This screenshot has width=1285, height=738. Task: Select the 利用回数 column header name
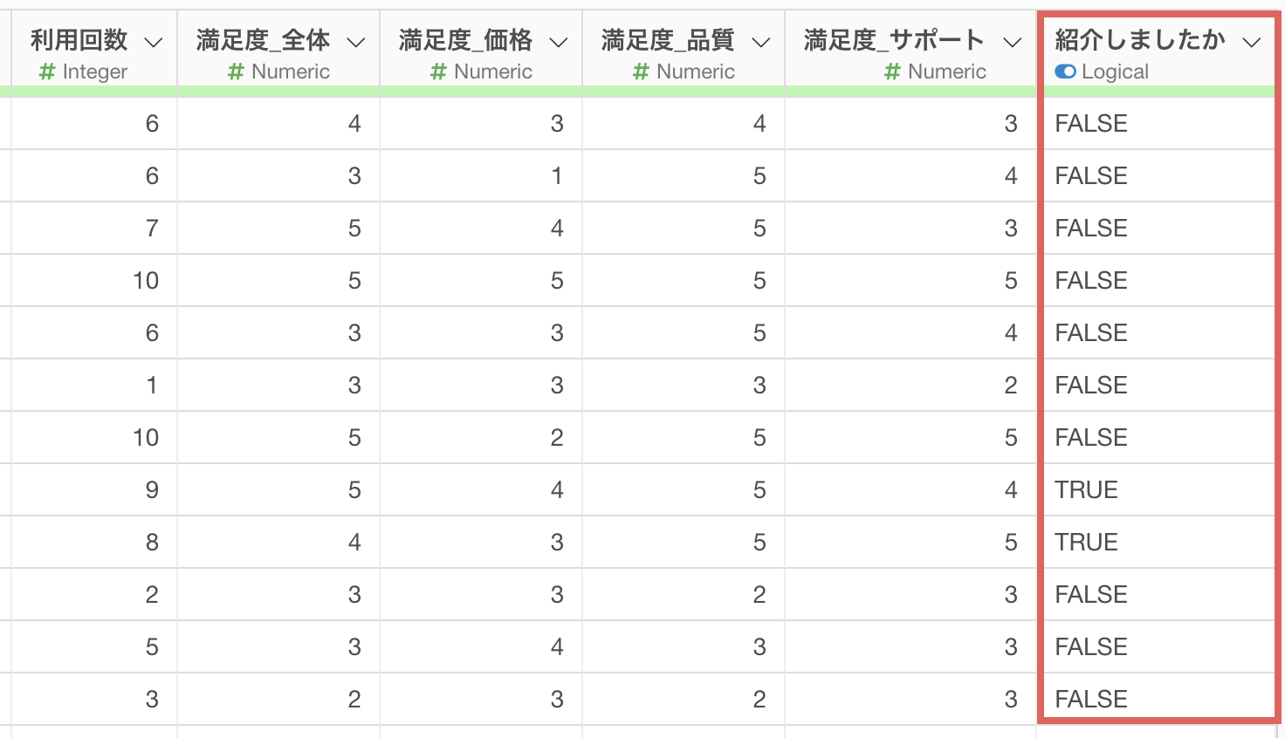coord(79,39)
